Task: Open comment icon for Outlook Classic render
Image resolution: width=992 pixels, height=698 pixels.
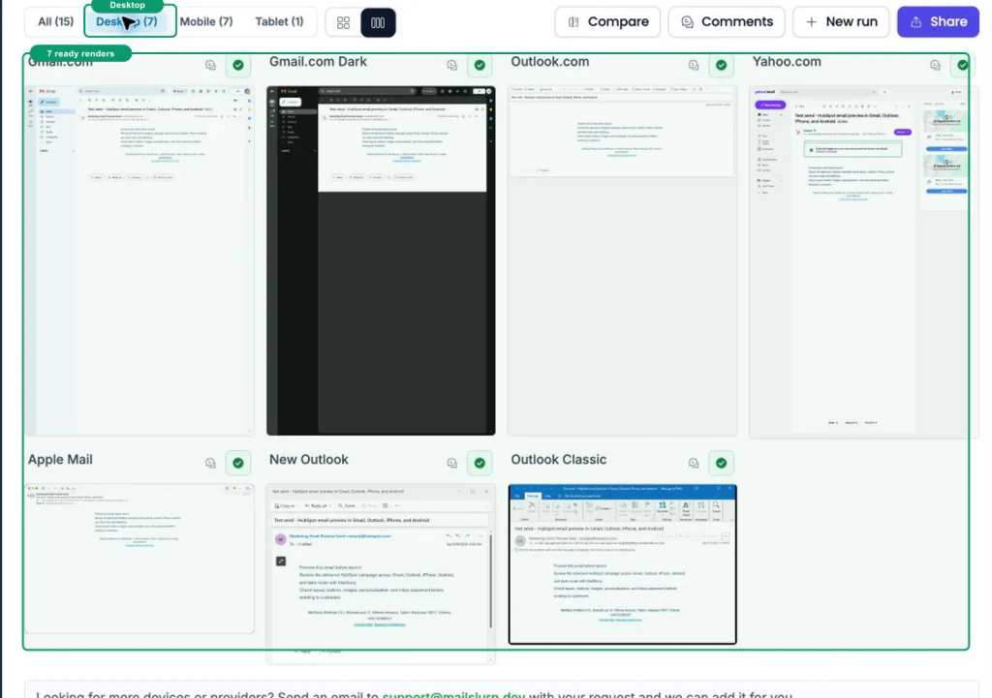Action: point(694,463)
